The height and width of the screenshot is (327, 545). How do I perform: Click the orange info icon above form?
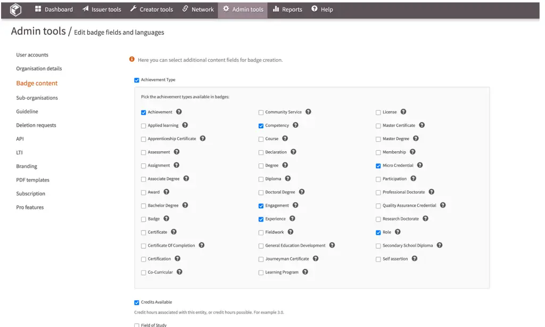pos(132,60)
